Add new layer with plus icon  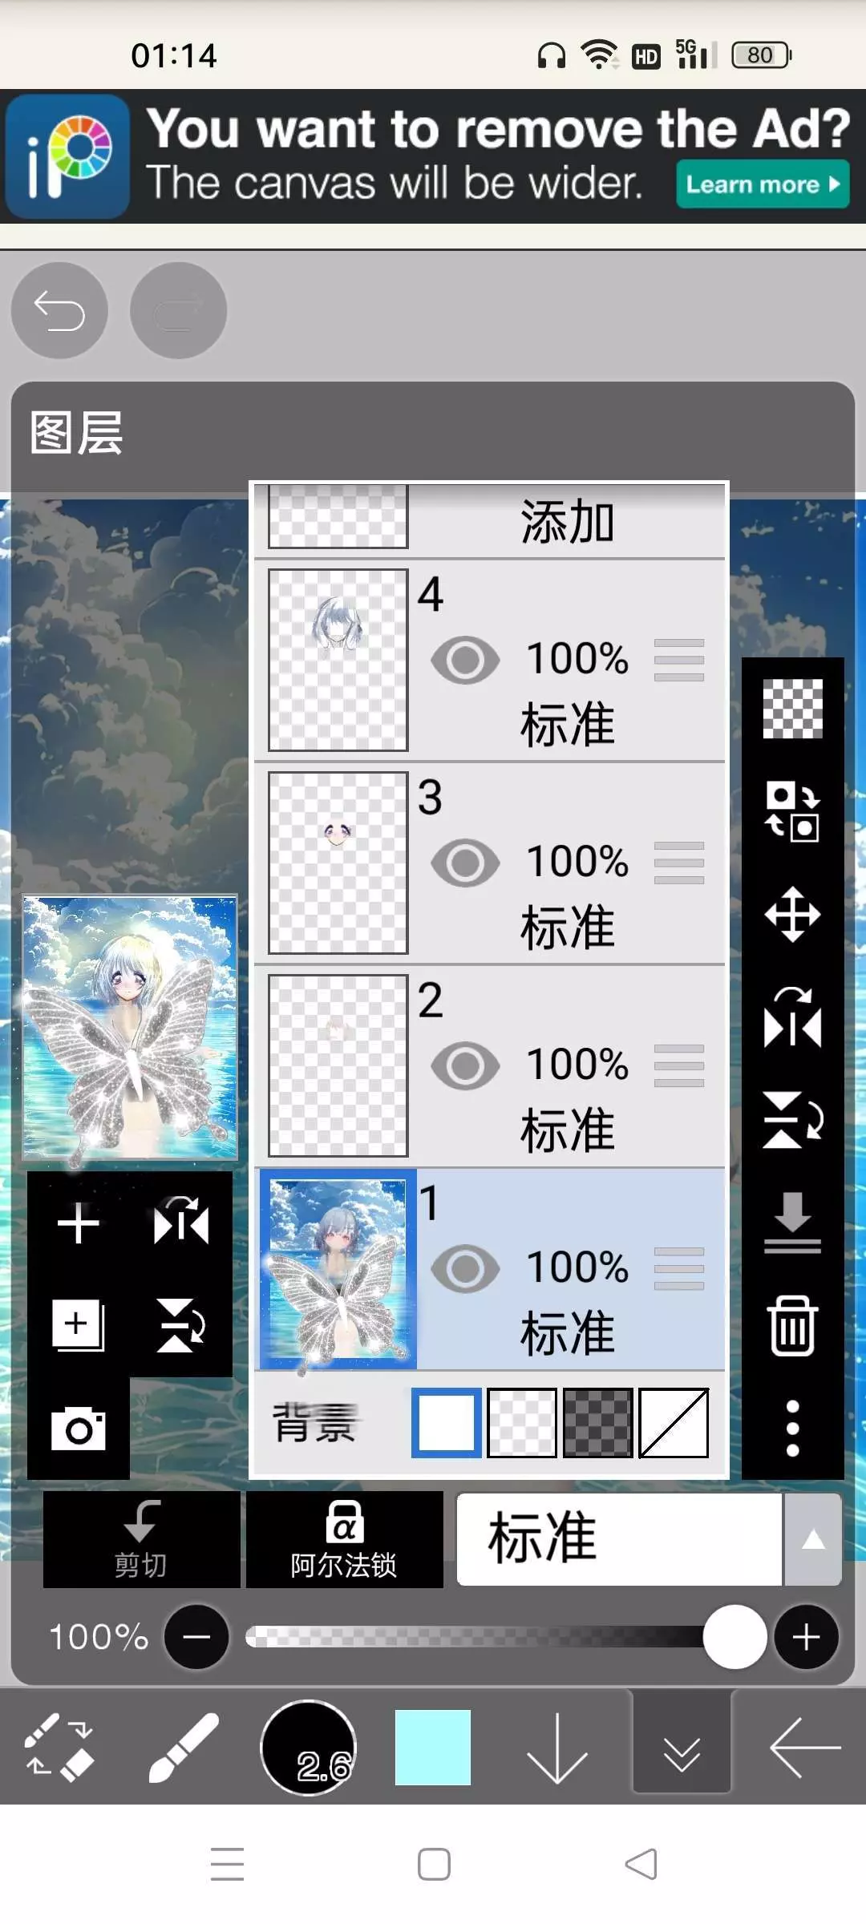78,1223
